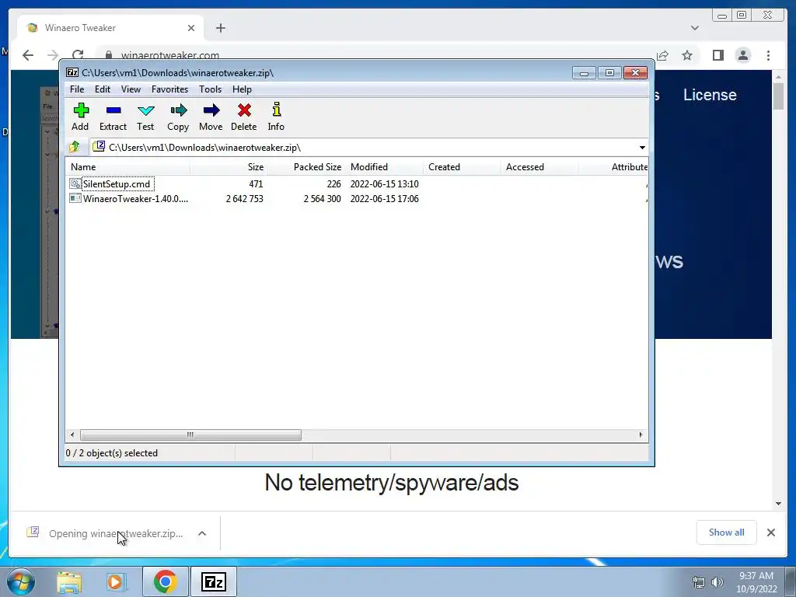Viewport: 796px width, 597px height.
Task: Switch to Chrome from the taskbar
Action: (x=165, y=581)
